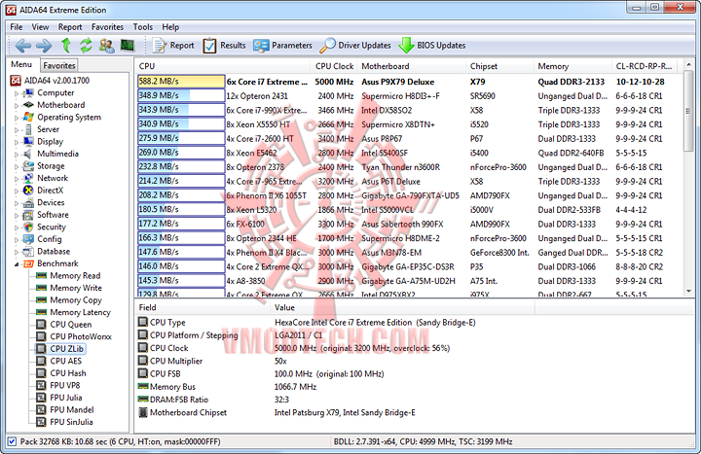Viewport: 701px width, 454px height.
Task: Select the Database tree icon
Action: 28,252
